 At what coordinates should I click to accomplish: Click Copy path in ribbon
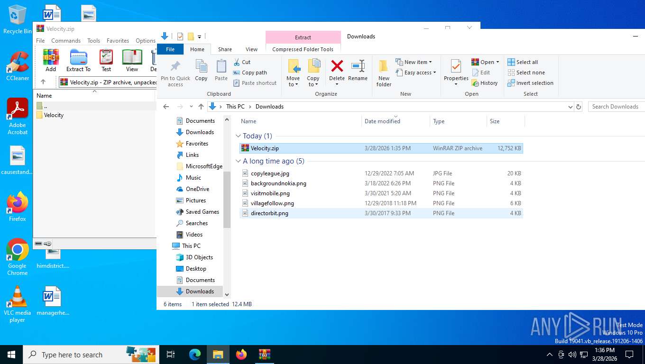(x=250, y=73)
